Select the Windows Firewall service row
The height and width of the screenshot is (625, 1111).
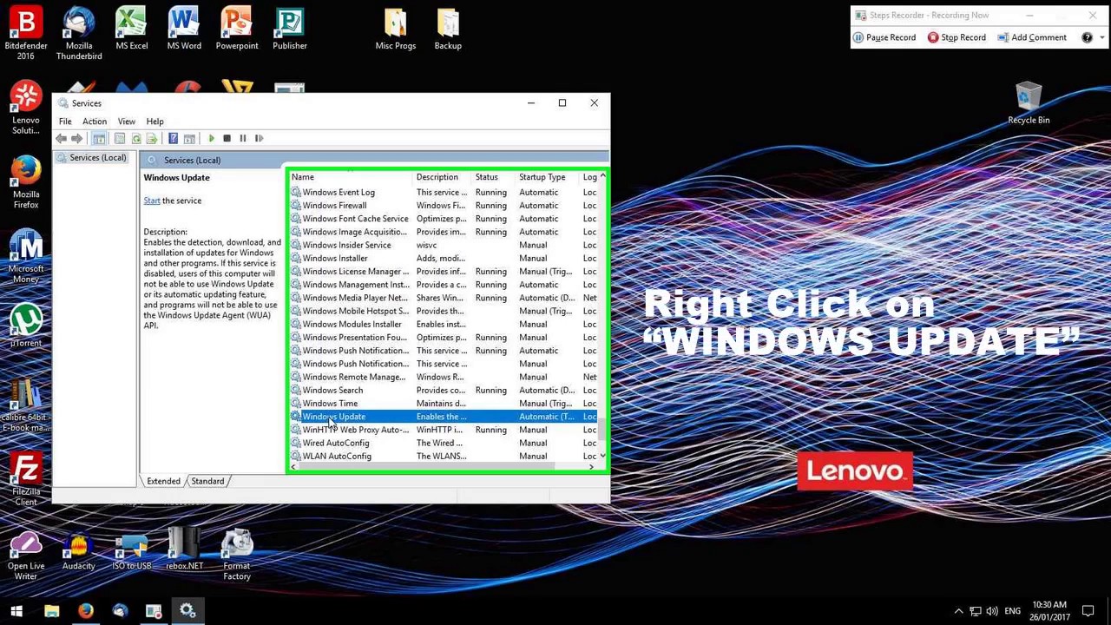443,206
